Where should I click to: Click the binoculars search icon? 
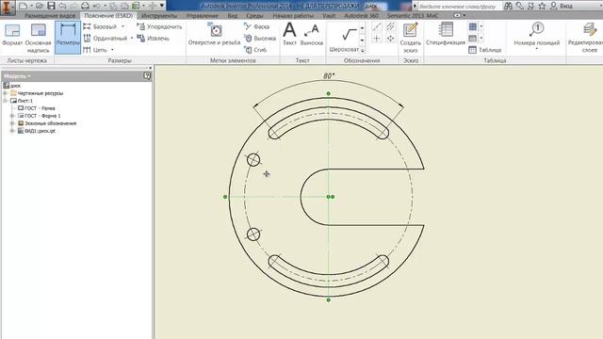tap(508, 6)
